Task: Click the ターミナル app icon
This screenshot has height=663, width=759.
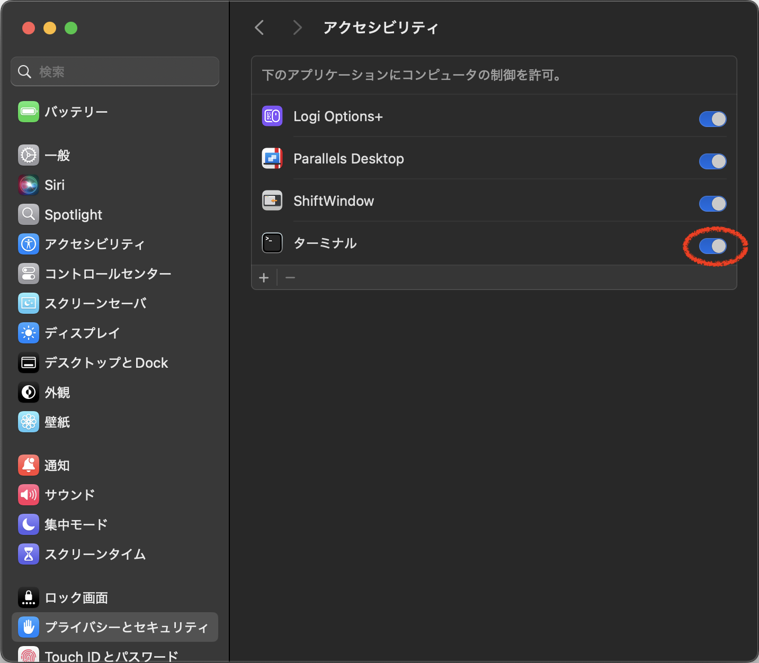Action: [x=272, y=243]
